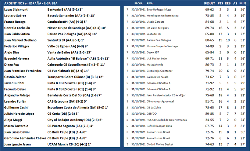Image resolution: width=250 pixels, height=151 pixels.
Task: Click team Baskonia B (AA) (5-2) 3°
Action: point(65,10)
